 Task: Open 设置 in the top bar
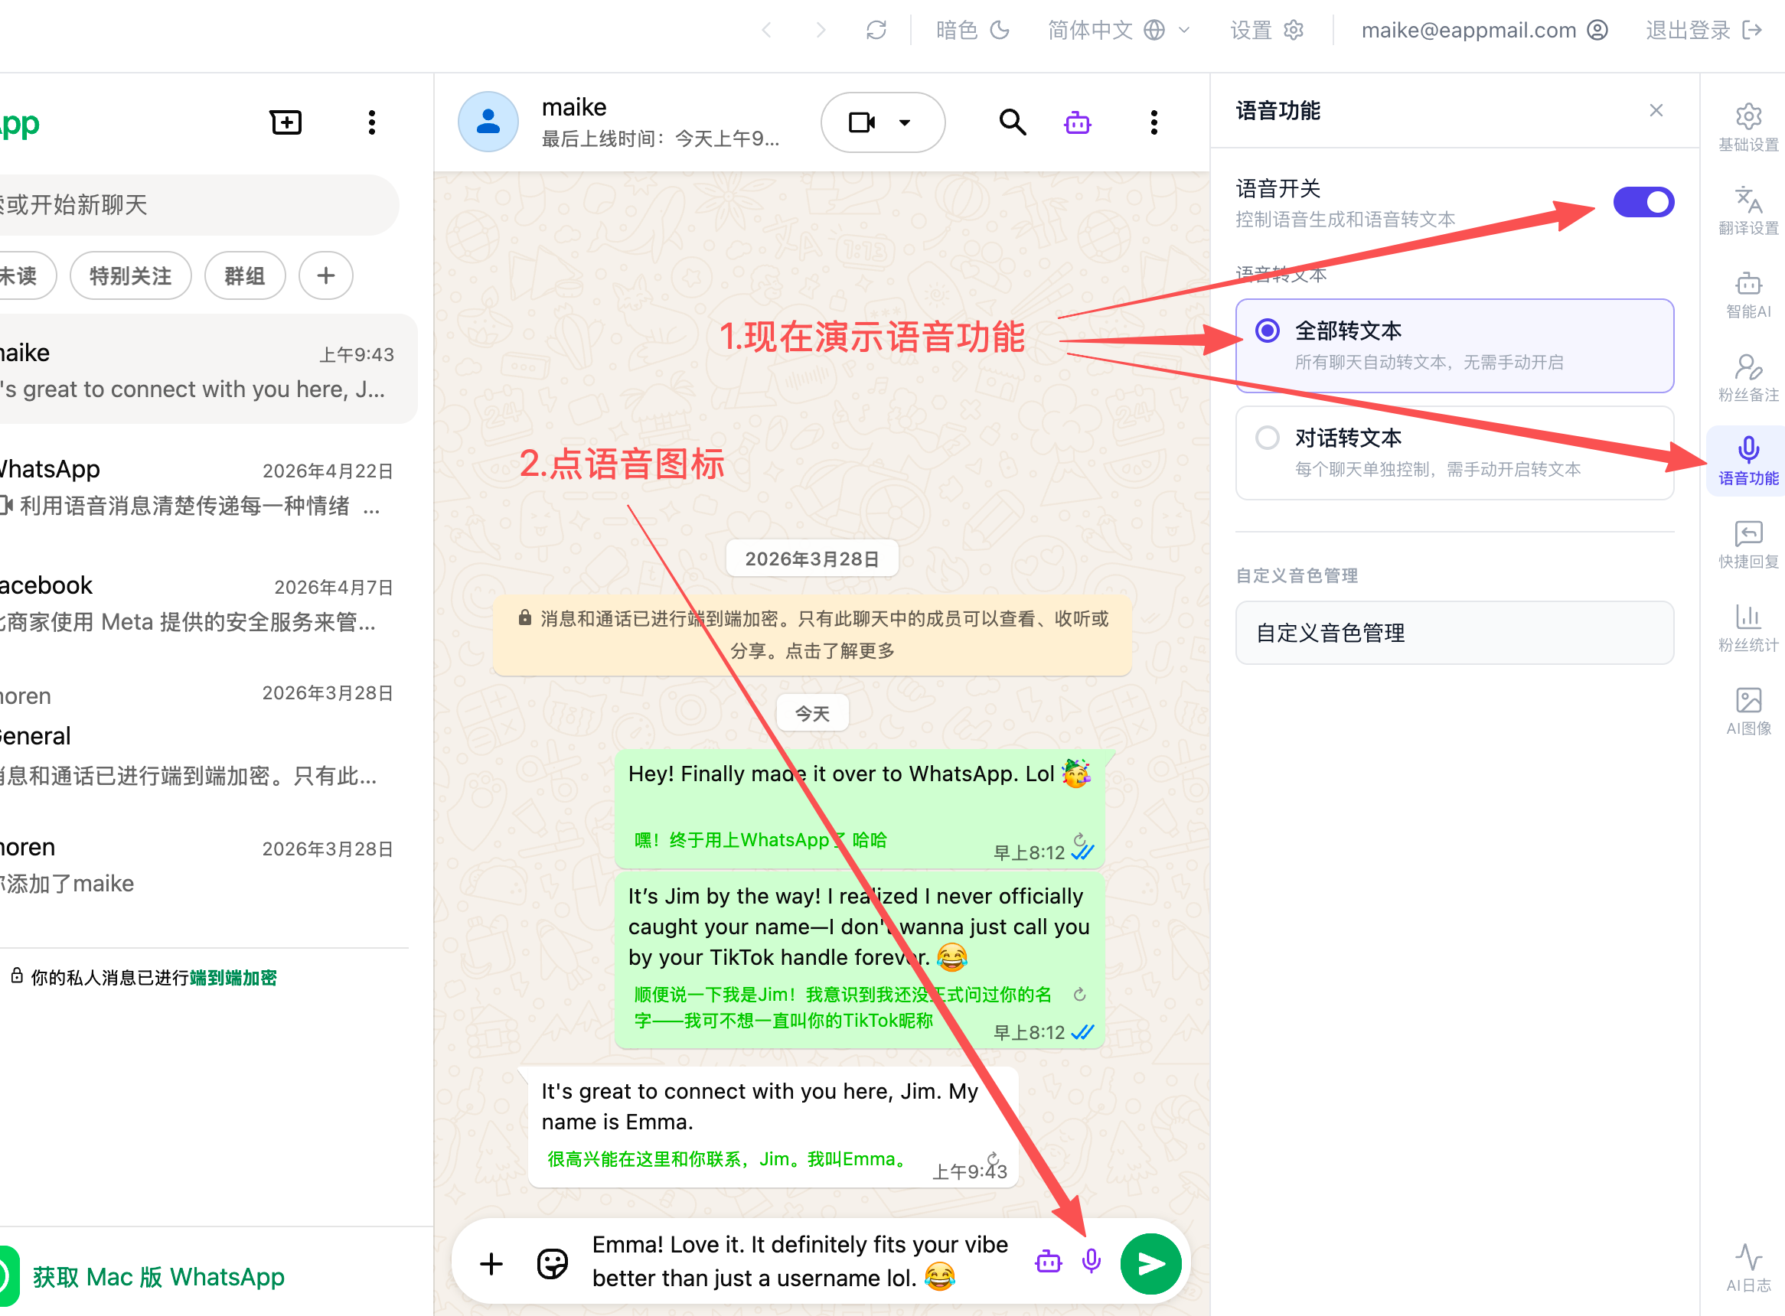(1266, 31)
